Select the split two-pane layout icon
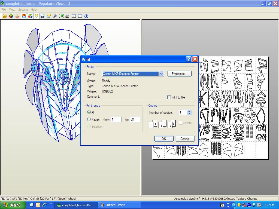279x209 pixels. (x=74, y=16)
